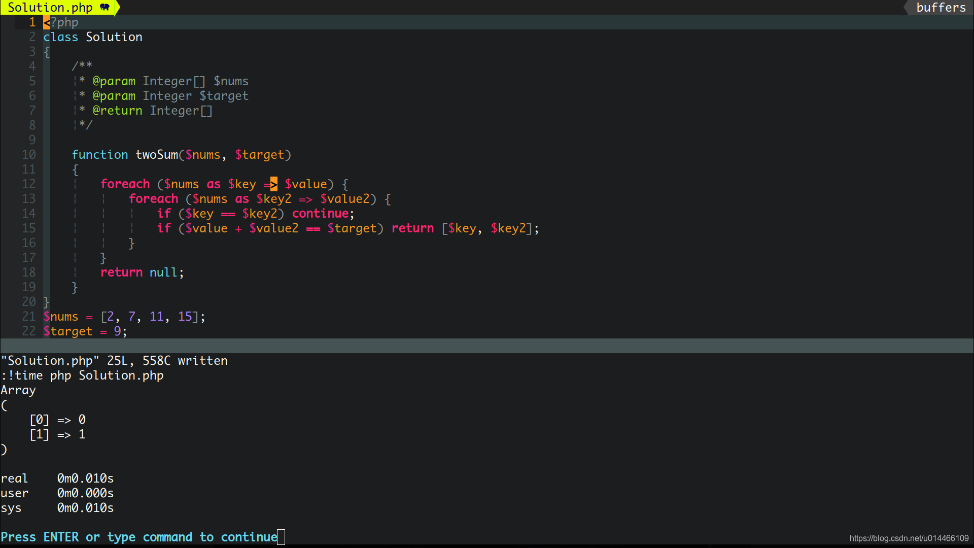974x548 pixels.
Task: Click the opening brace on line 3
Action: tap(47, 52)
